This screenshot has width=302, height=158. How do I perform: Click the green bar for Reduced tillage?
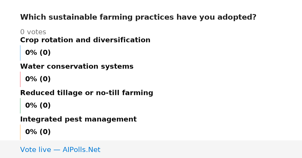(x=20, y=106)
